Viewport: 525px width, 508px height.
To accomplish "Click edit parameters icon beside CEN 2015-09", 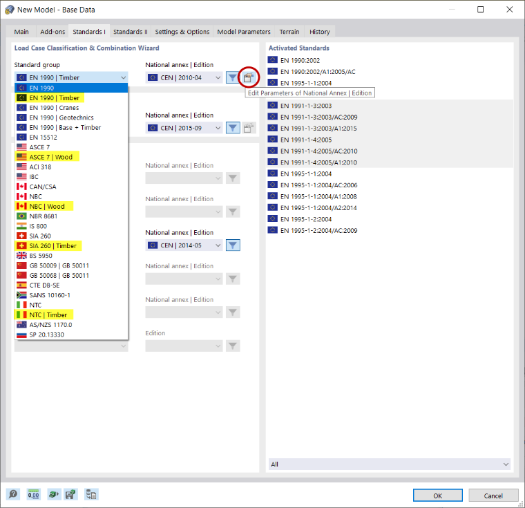I will [248, 128].
